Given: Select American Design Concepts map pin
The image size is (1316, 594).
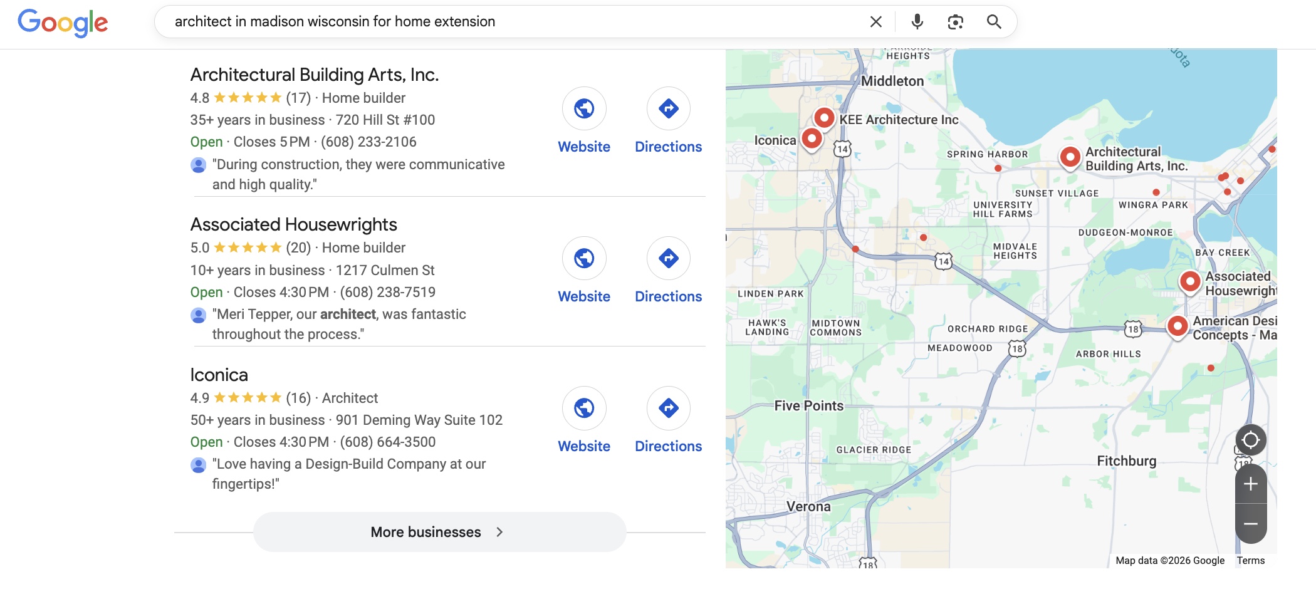Looking at the screenshot, I should coord(1178,326).
